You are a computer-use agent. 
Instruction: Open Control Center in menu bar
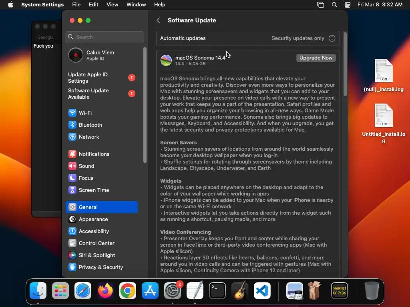348,5
